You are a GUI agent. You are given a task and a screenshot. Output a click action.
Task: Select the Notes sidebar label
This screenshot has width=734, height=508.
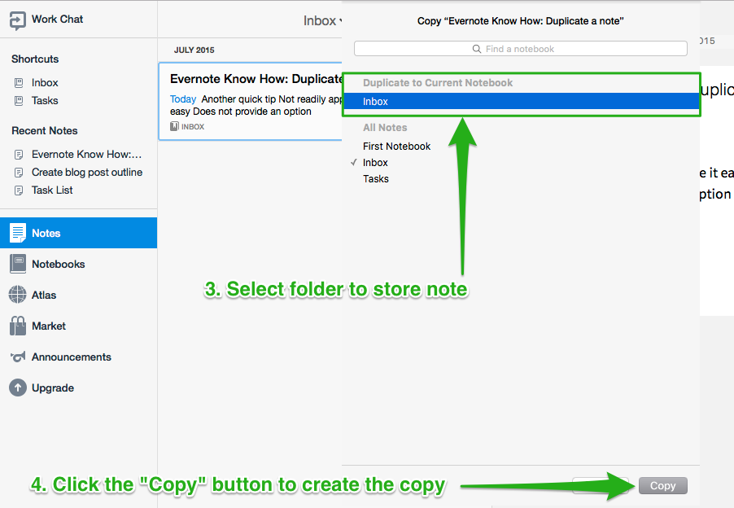coord(46,233)
